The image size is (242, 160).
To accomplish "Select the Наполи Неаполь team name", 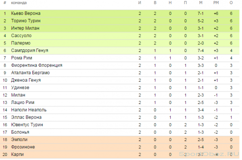I will (29, 110).
